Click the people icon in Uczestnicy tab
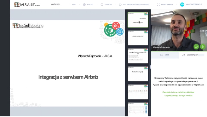207x117 pixels. [x=184, y=55]
